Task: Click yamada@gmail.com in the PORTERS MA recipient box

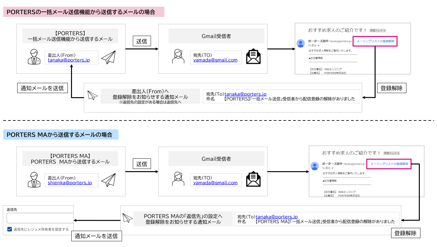Action: tap(215, 183)
